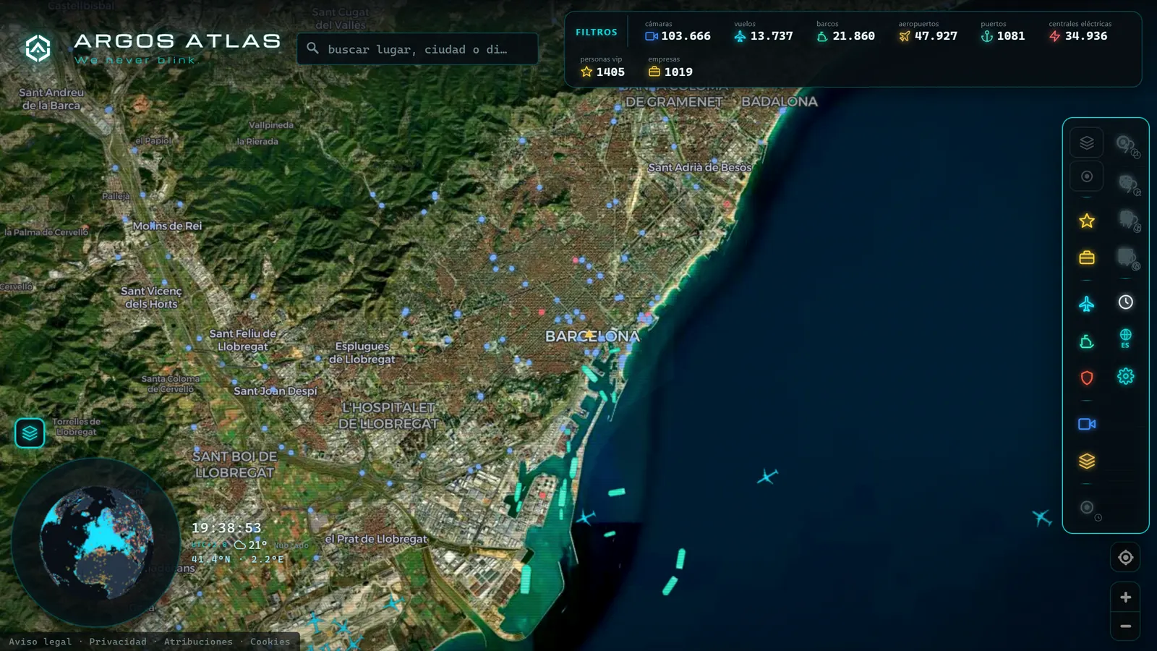Toggle the barcos filter showing 21.860
Image resolution: width=1157 pixels, height=651 pixels.
pos(845,31)
